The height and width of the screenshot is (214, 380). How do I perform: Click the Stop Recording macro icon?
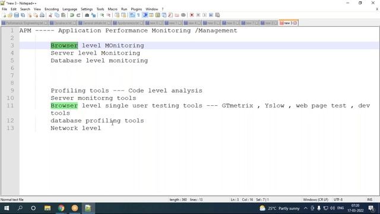[x=198, y=15]
